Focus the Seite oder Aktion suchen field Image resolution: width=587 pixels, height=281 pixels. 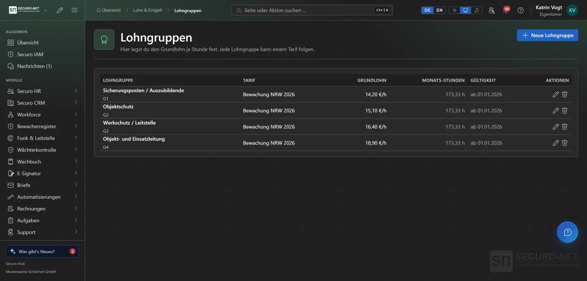[x=312, y=10]
